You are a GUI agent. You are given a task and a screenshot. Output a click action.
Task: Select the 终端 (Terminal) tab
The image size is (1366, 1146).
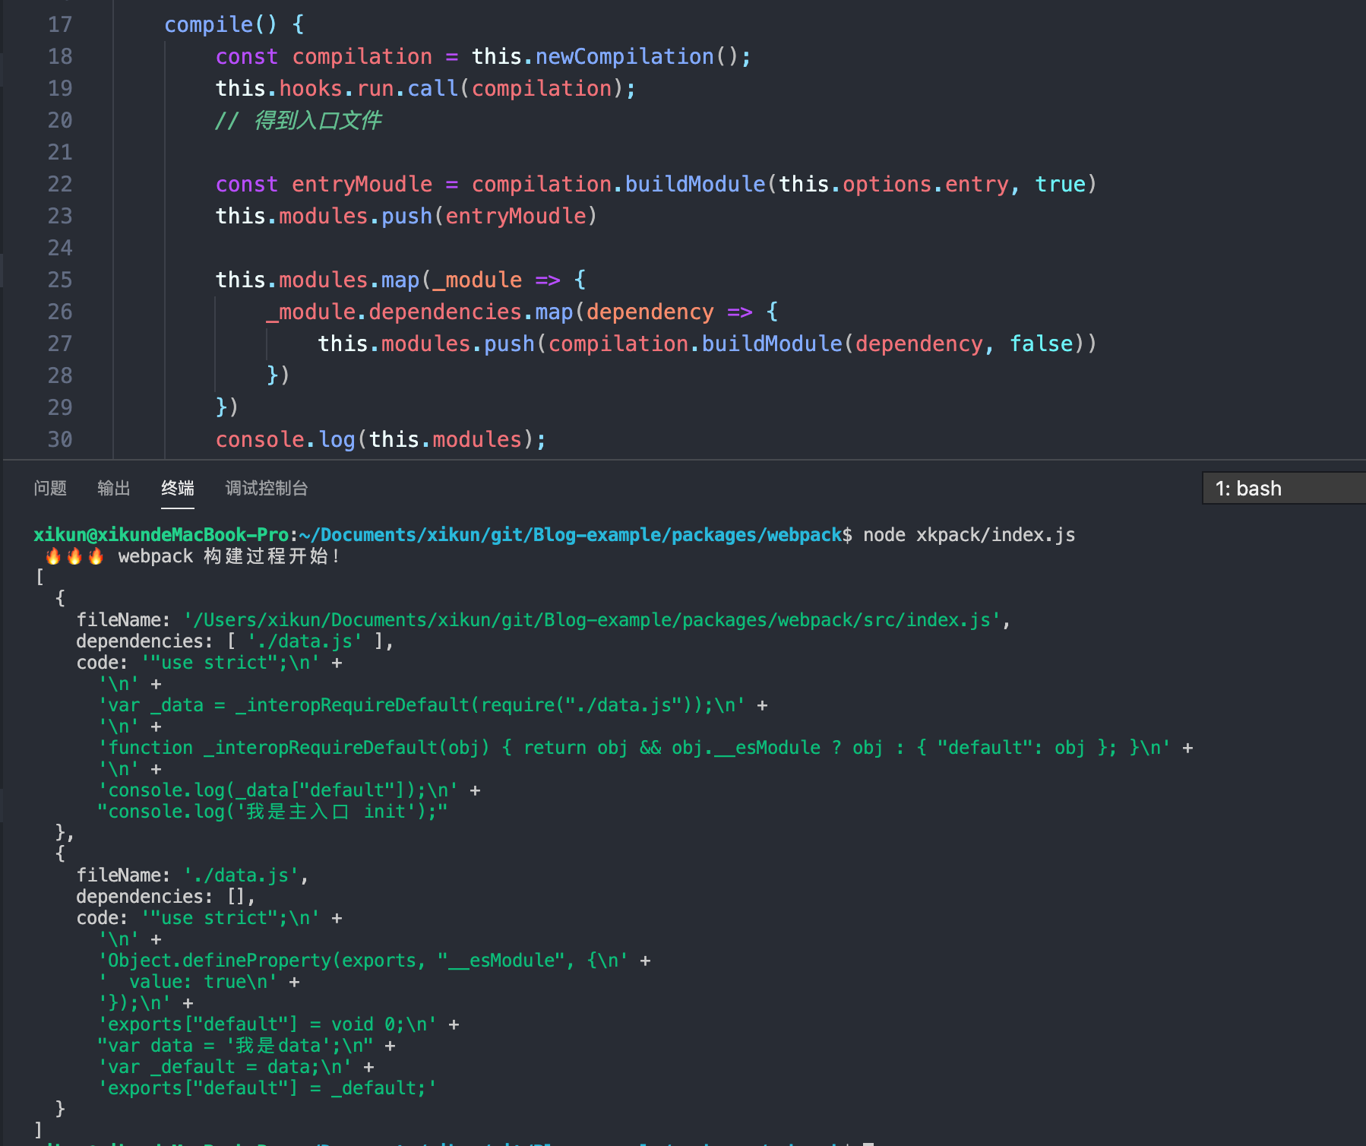[x=178, y=488]
